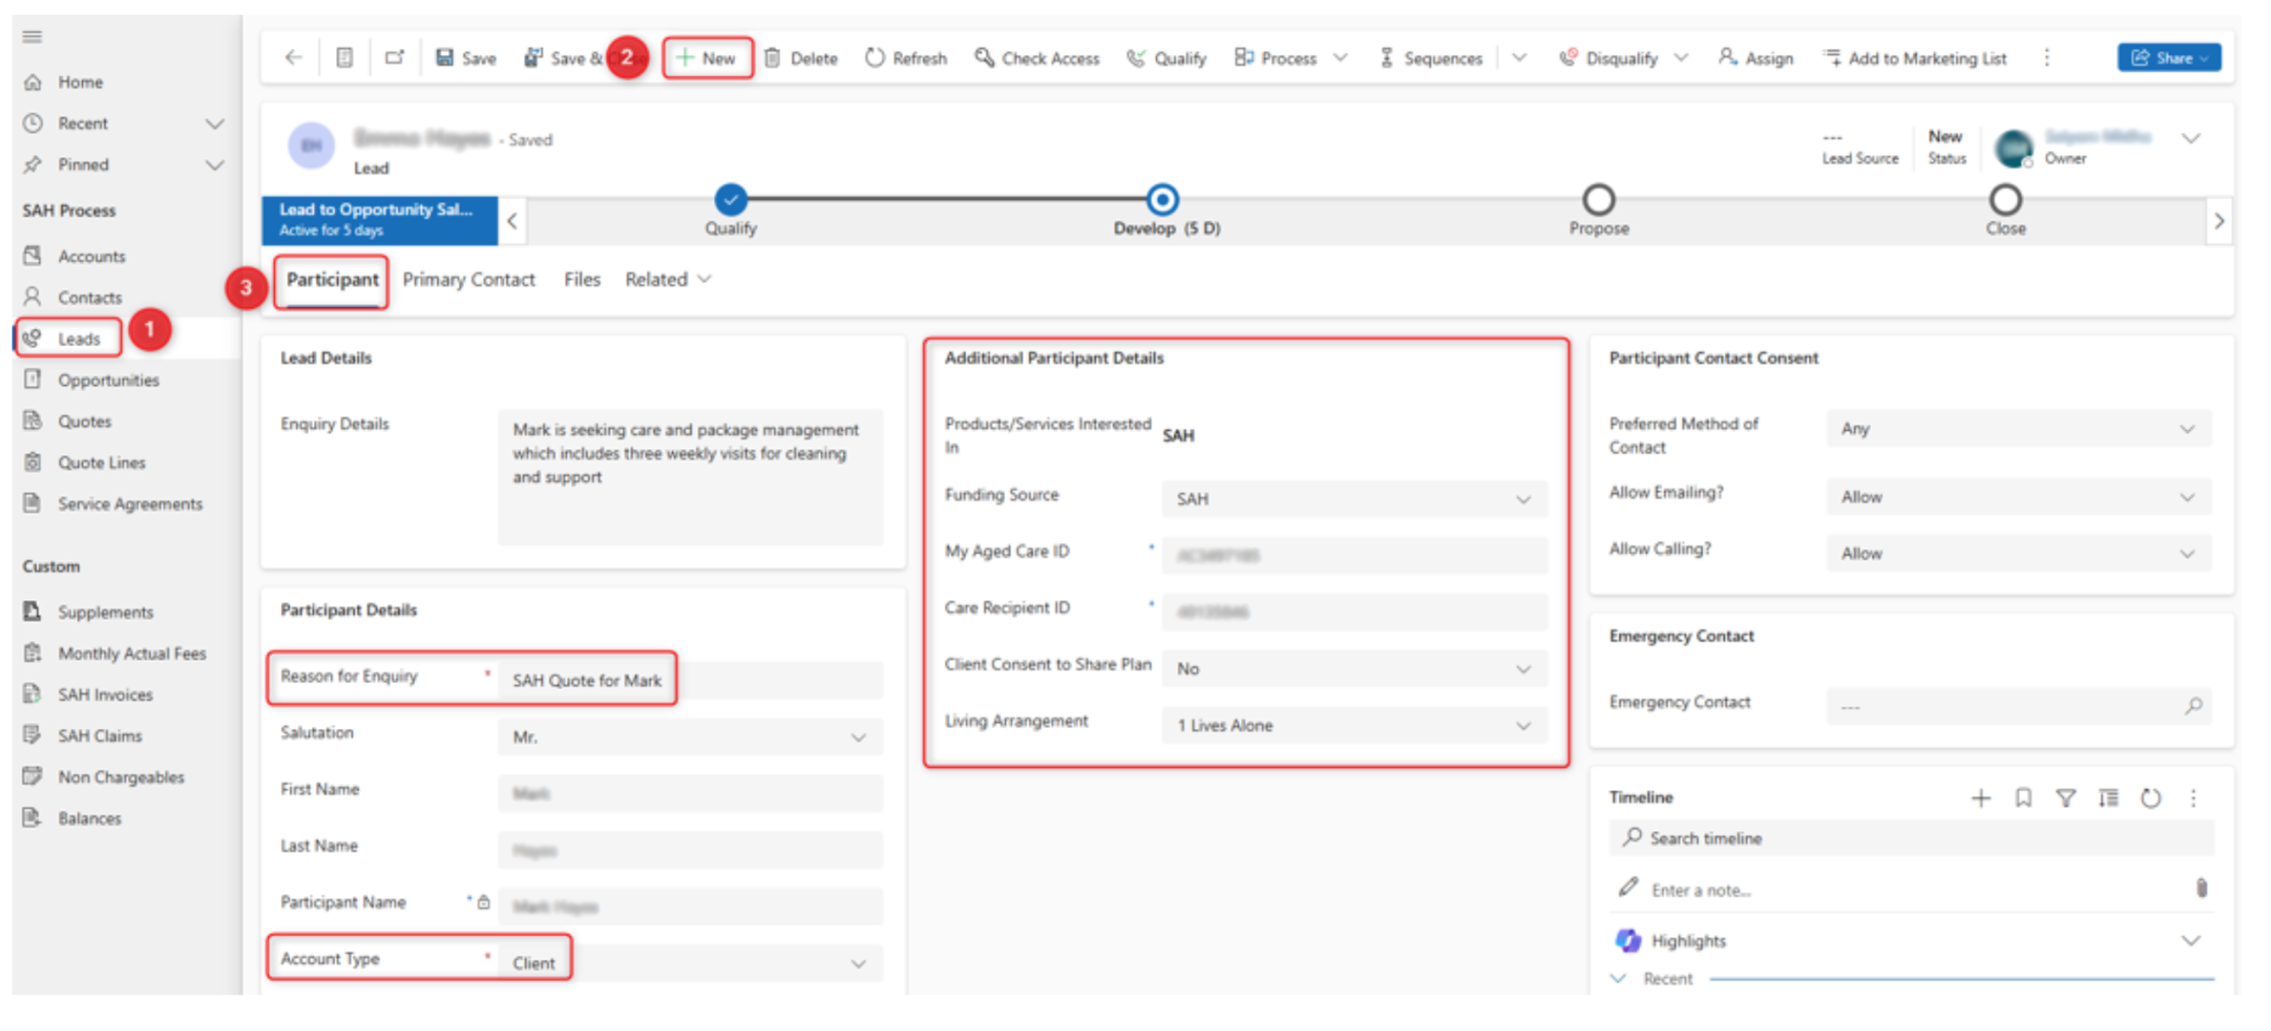Screen dimensions: 2271x1031
Task: Select the Close stage circle
Action: (2005, 200)
